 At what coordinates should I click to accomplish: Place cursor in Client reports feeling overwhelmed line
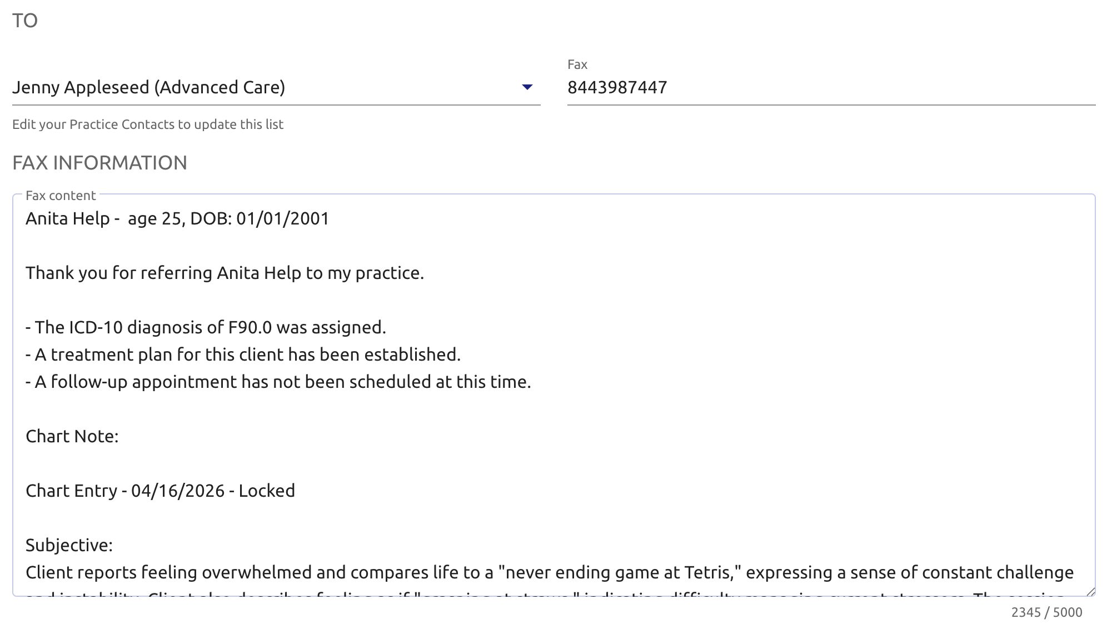click(x=550, y=572)
